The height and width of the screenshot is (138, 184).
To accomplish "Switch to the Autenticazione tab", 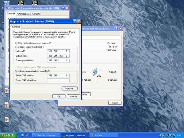I will pos(23,14).
